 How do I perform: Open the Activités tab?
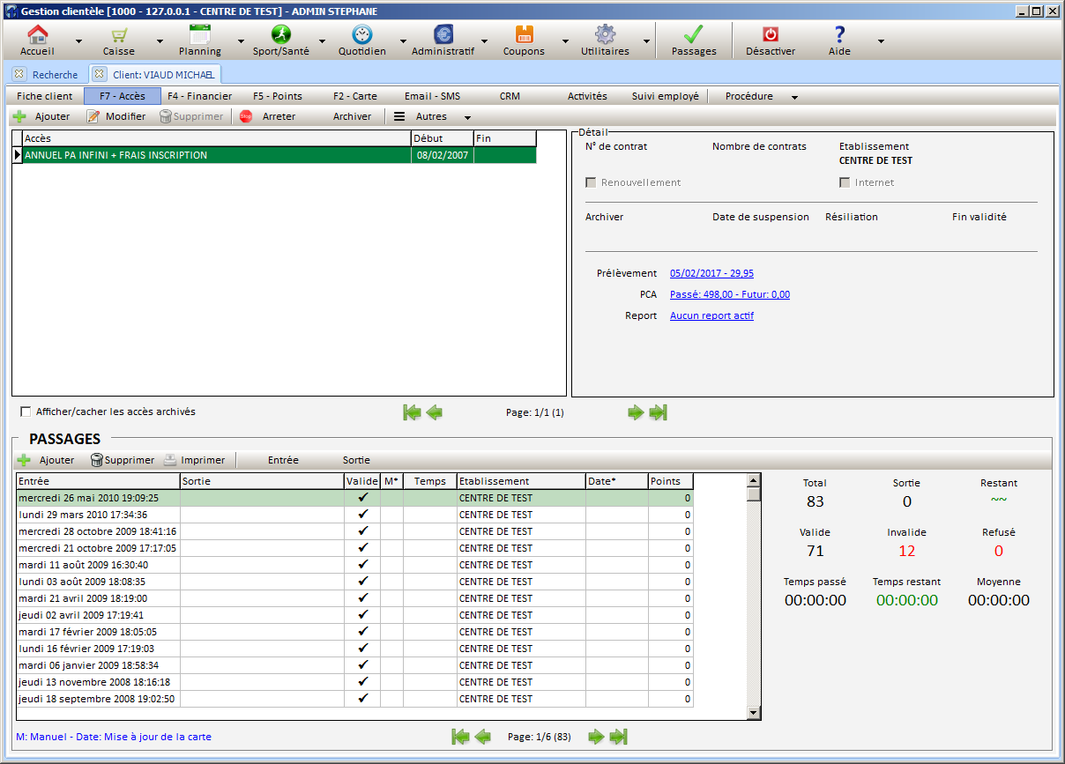587,96
